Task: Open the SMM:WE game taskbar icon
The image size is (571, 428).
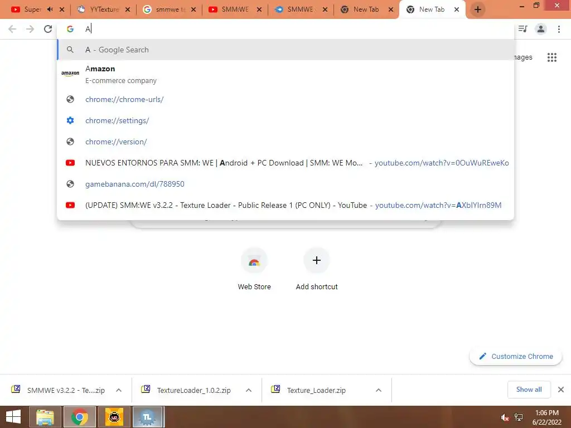Action: [114, 417]
